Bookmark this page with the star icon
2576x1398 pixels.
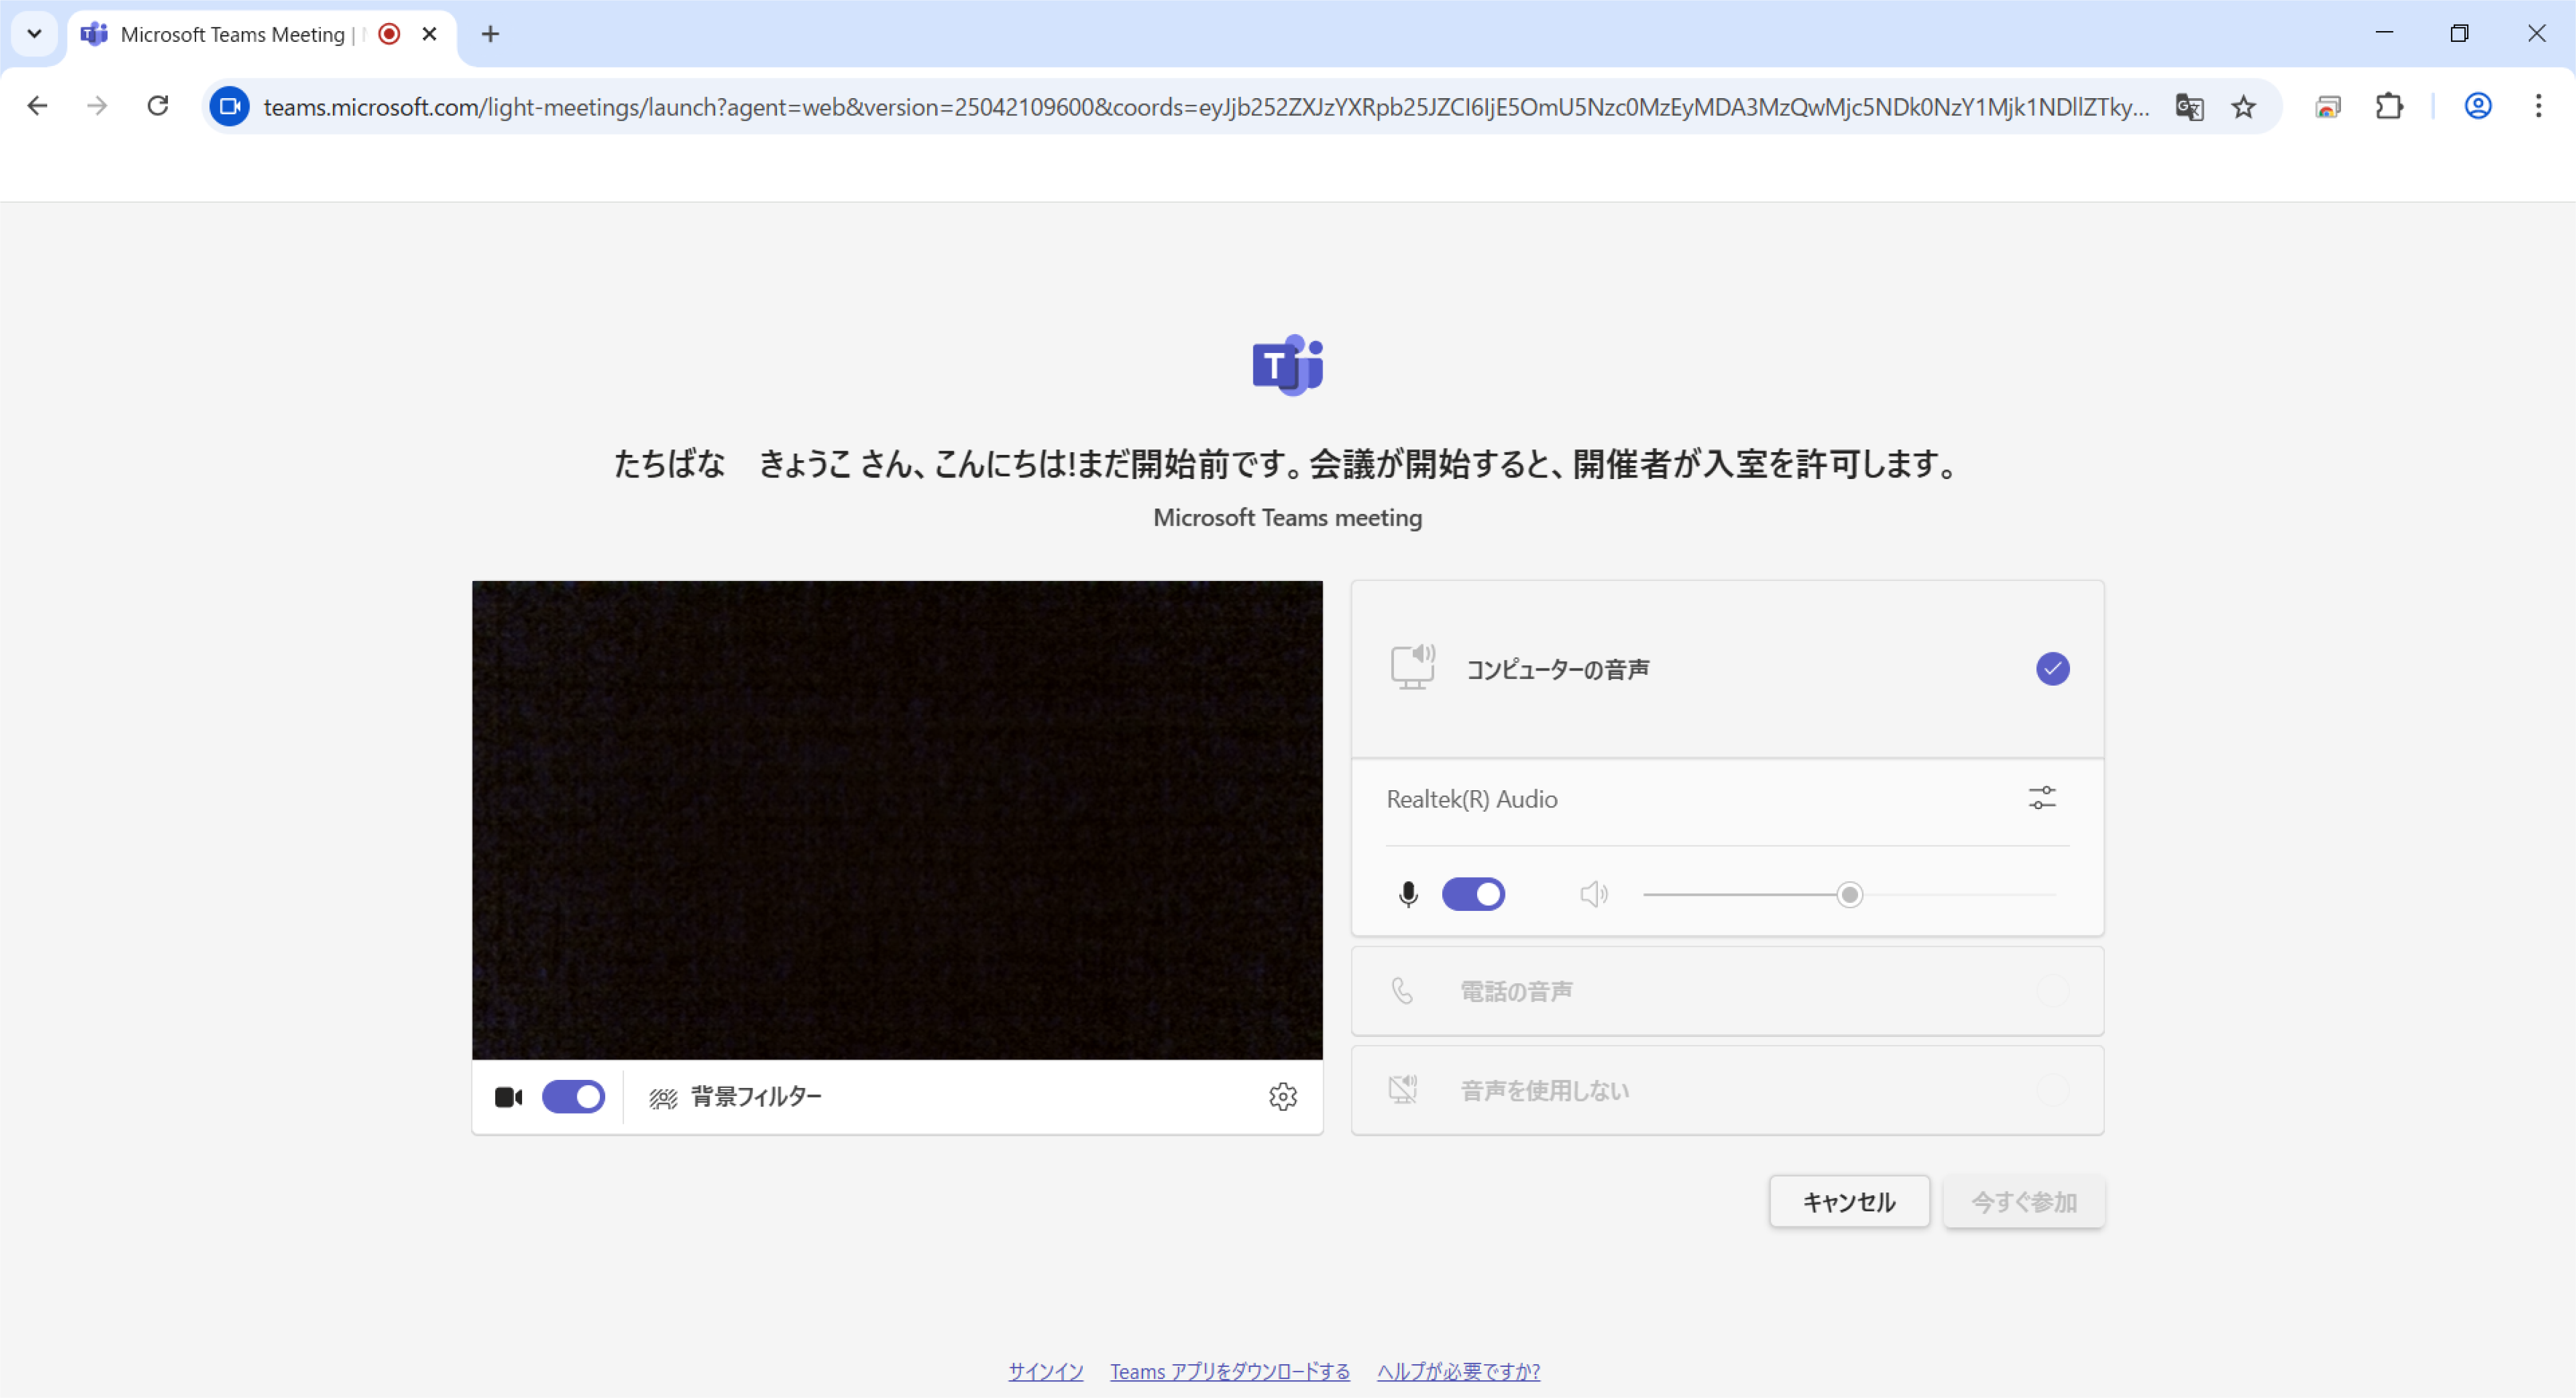2244,106
